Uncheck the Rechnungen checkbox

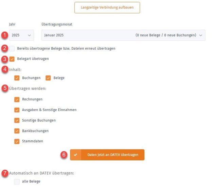17,99
